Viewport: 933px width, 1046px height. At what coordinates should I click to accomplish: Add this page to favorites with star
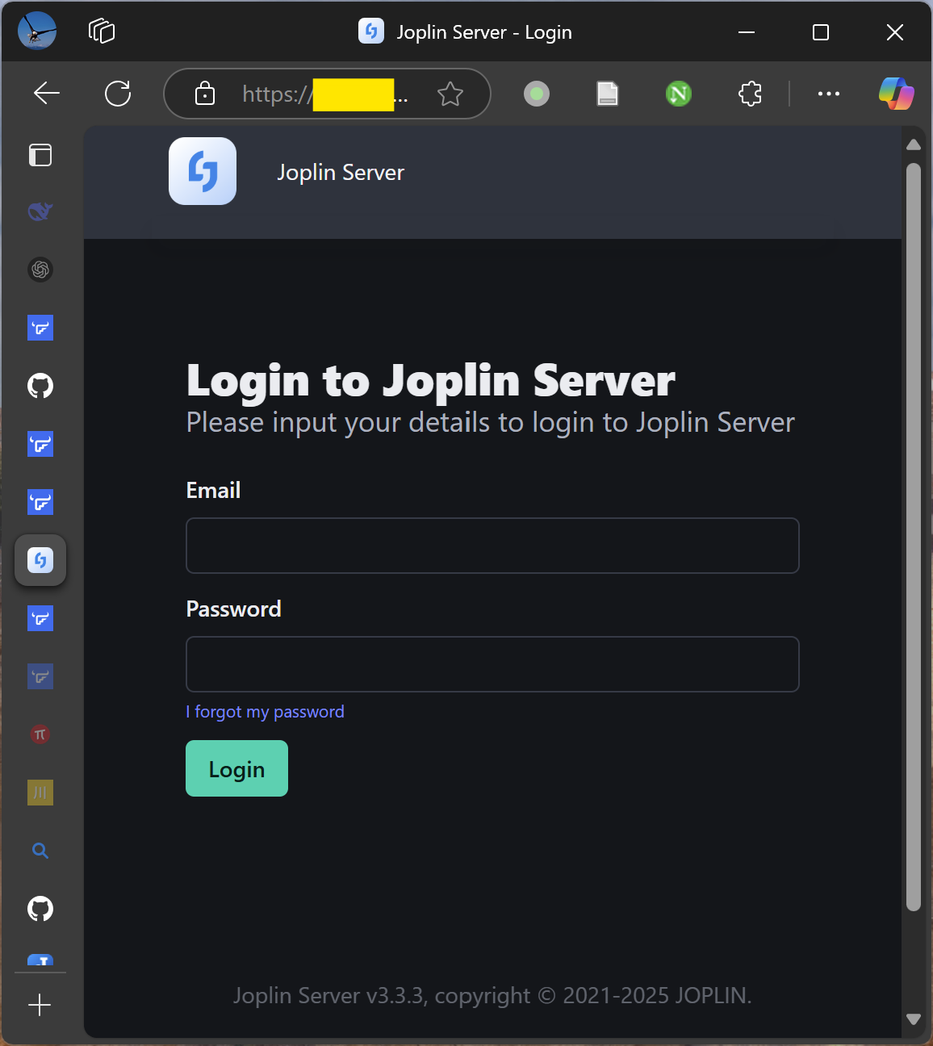click(x=450, y=94)
